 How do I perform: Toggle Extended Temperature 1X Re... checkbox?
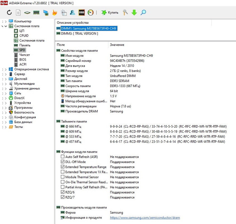[x=63, y=172]
